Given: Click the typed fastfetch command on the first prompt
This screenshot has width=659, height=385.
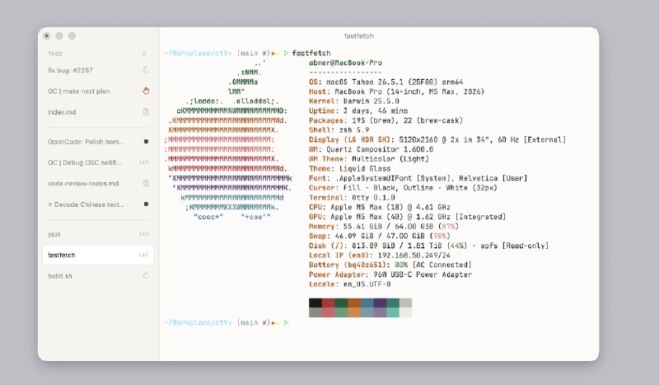Looking at the screenshot, I should pyautogui.click(x=311, y=53).
